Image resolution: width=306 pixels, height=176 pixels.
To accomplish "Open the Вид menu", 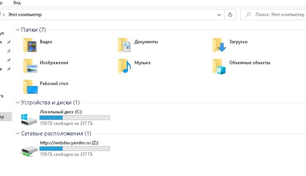I will [x=17, y=3].
